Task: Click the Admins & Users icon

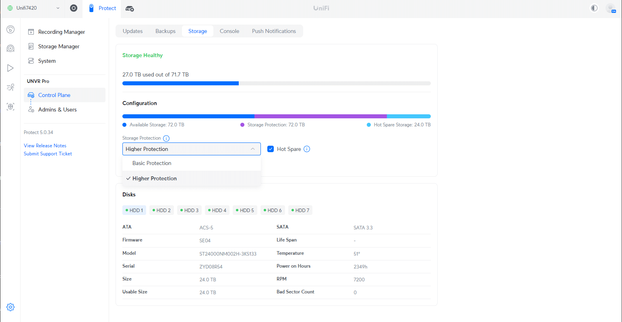Action: [31, 109]
